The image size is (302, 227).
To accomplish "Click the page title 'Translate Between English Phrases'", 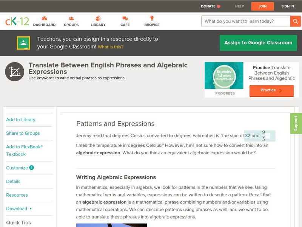I will coord(108,68).
